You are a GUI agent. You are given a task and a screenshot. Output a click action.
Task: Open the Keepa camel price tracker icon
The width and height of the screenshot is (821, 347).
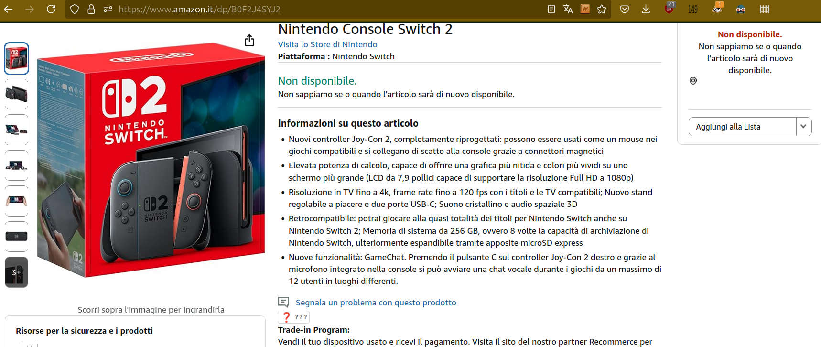tap(585, 9)
